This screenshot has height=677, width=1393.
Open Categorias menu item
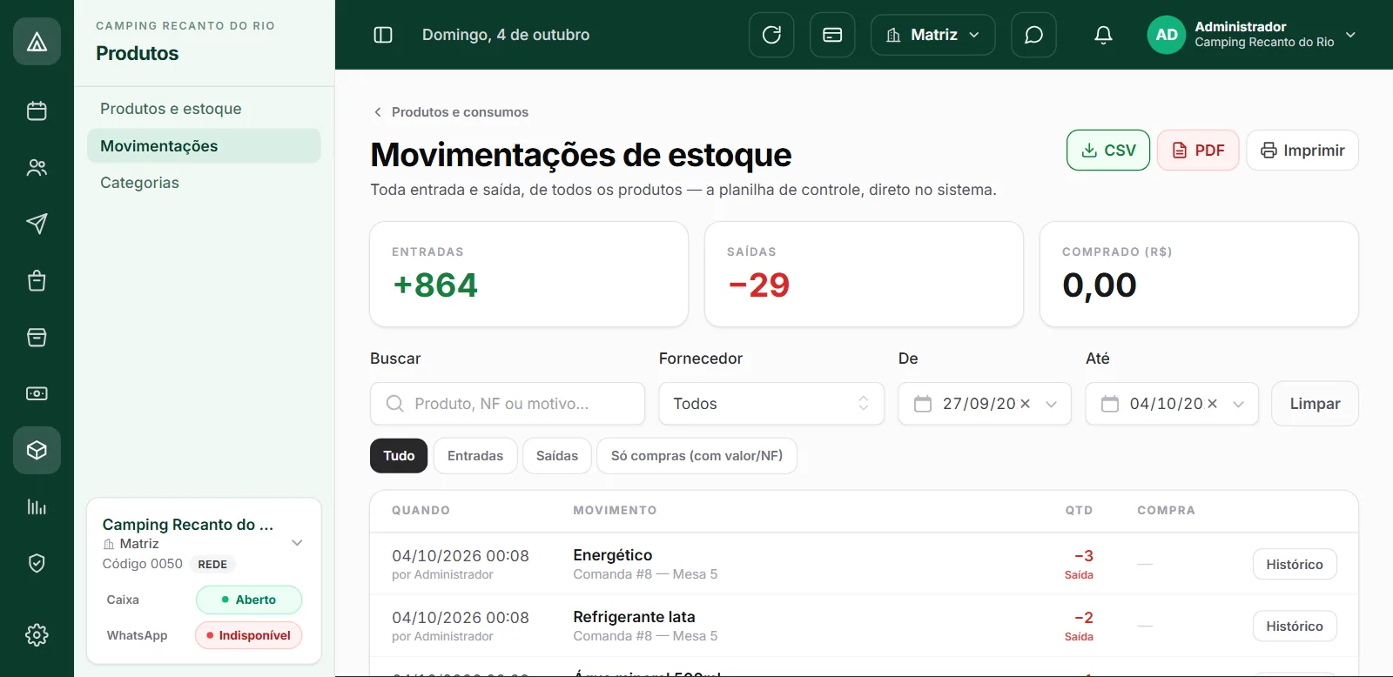point(204,183)
